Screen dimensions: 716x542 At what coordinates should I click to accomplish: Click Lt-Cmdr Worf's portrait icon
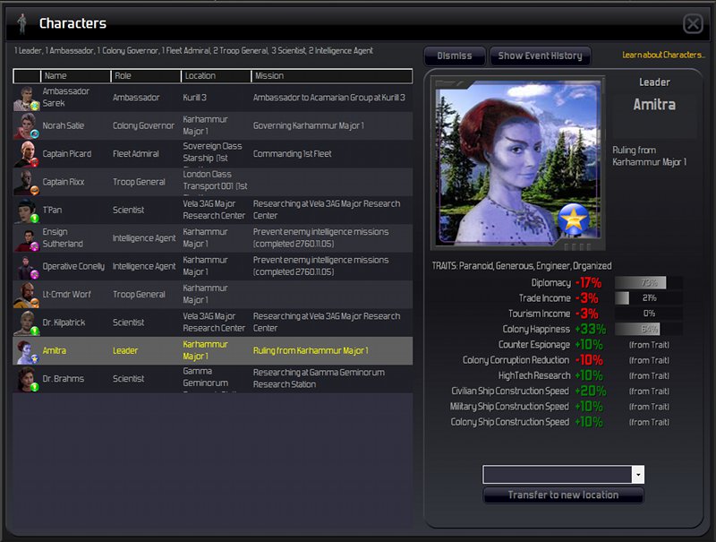point(27,295)
